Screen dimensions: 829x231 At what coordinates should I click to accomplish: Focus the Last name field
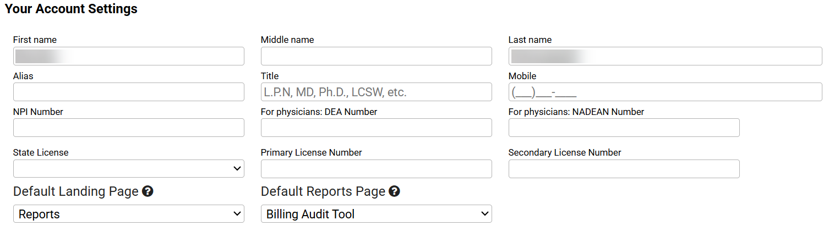pos(666,56)
